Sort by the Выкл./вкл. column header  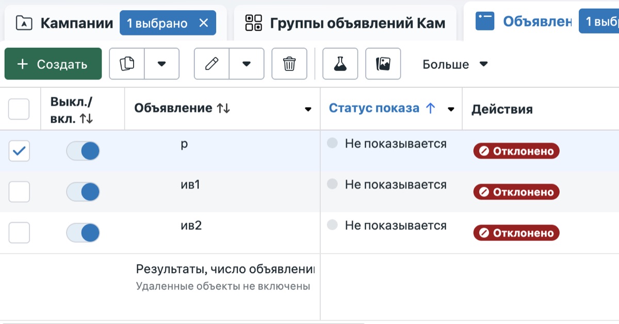(72, 110)
